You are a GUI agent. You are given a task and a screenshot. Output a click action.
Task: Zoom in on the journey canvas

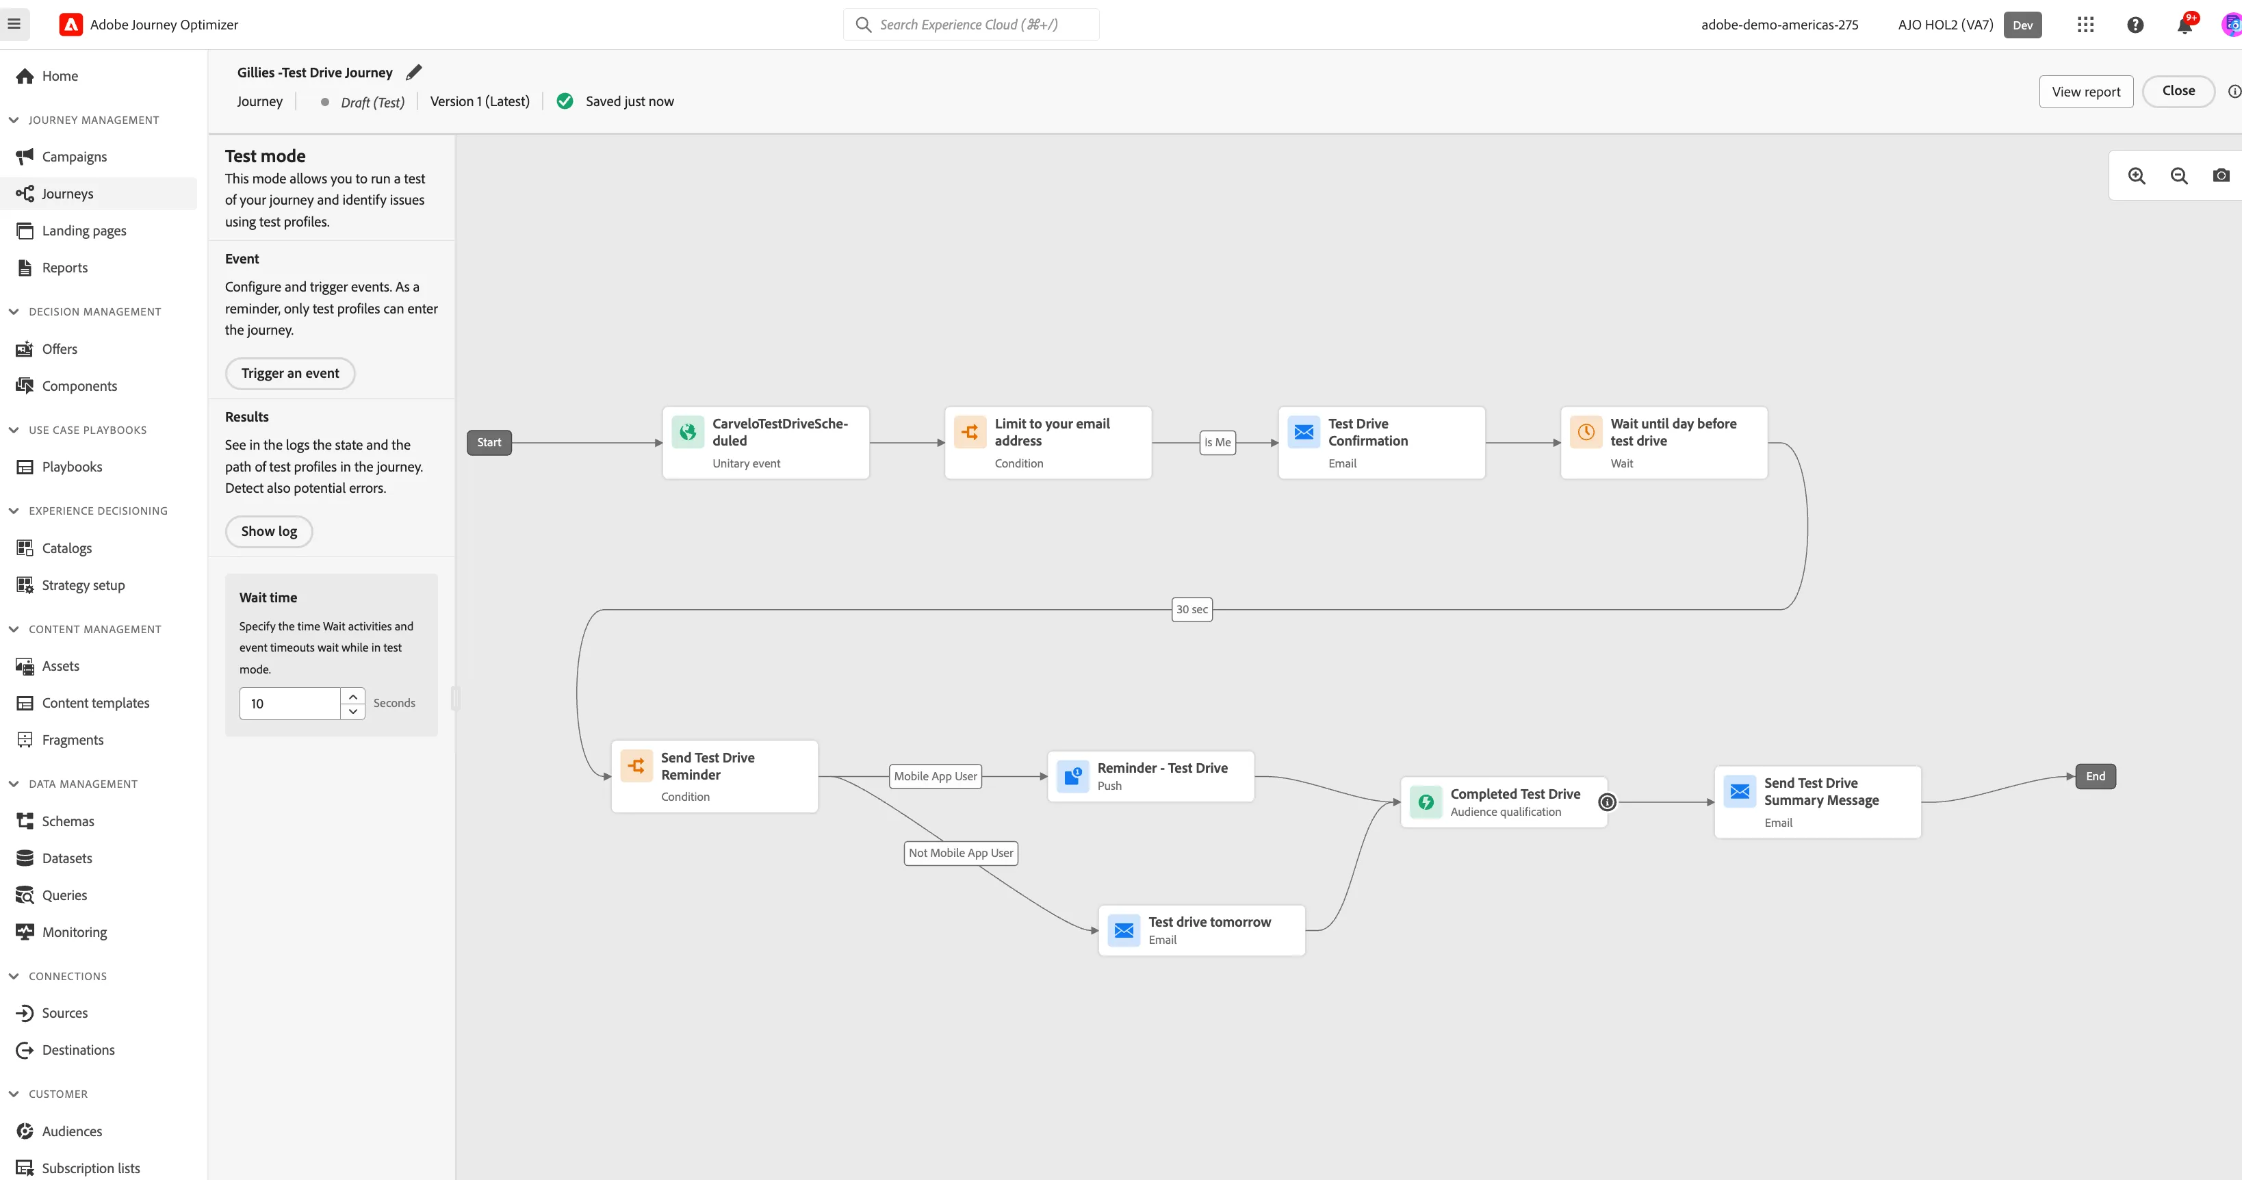[2137, 176]
